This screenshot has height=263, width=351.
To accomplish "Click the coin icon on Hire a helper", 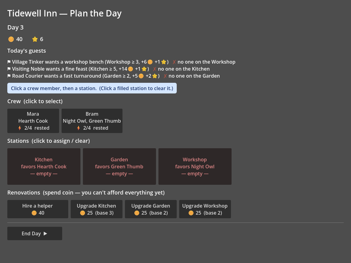I will click(34, 213).
